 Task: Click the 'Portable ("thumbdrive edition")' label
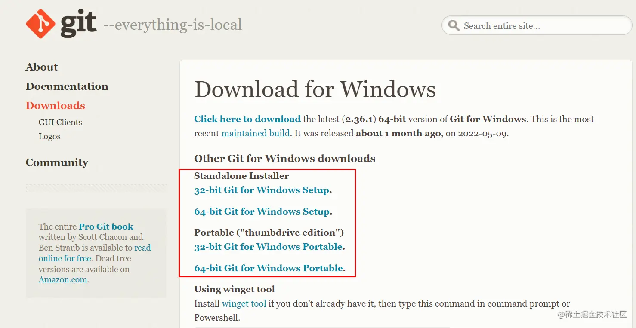pos(269,233)
